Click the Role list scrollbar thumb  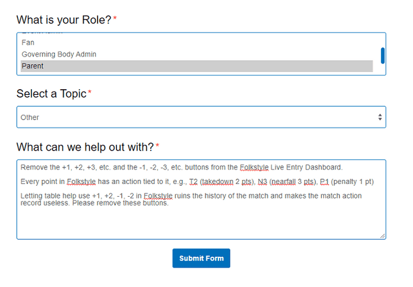pos(383,55)
